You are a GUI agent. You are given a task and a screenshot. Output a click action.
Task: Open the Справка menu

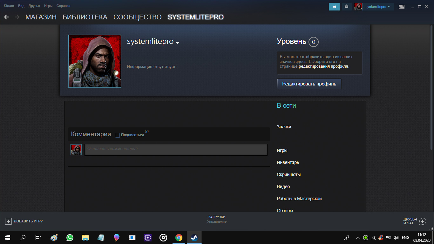click(x=63, y=6)
